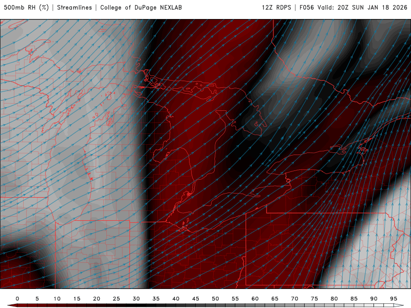This screenshot has width=411, height=308.
Task: Click the colorbar label '40'
Action: 176,299
